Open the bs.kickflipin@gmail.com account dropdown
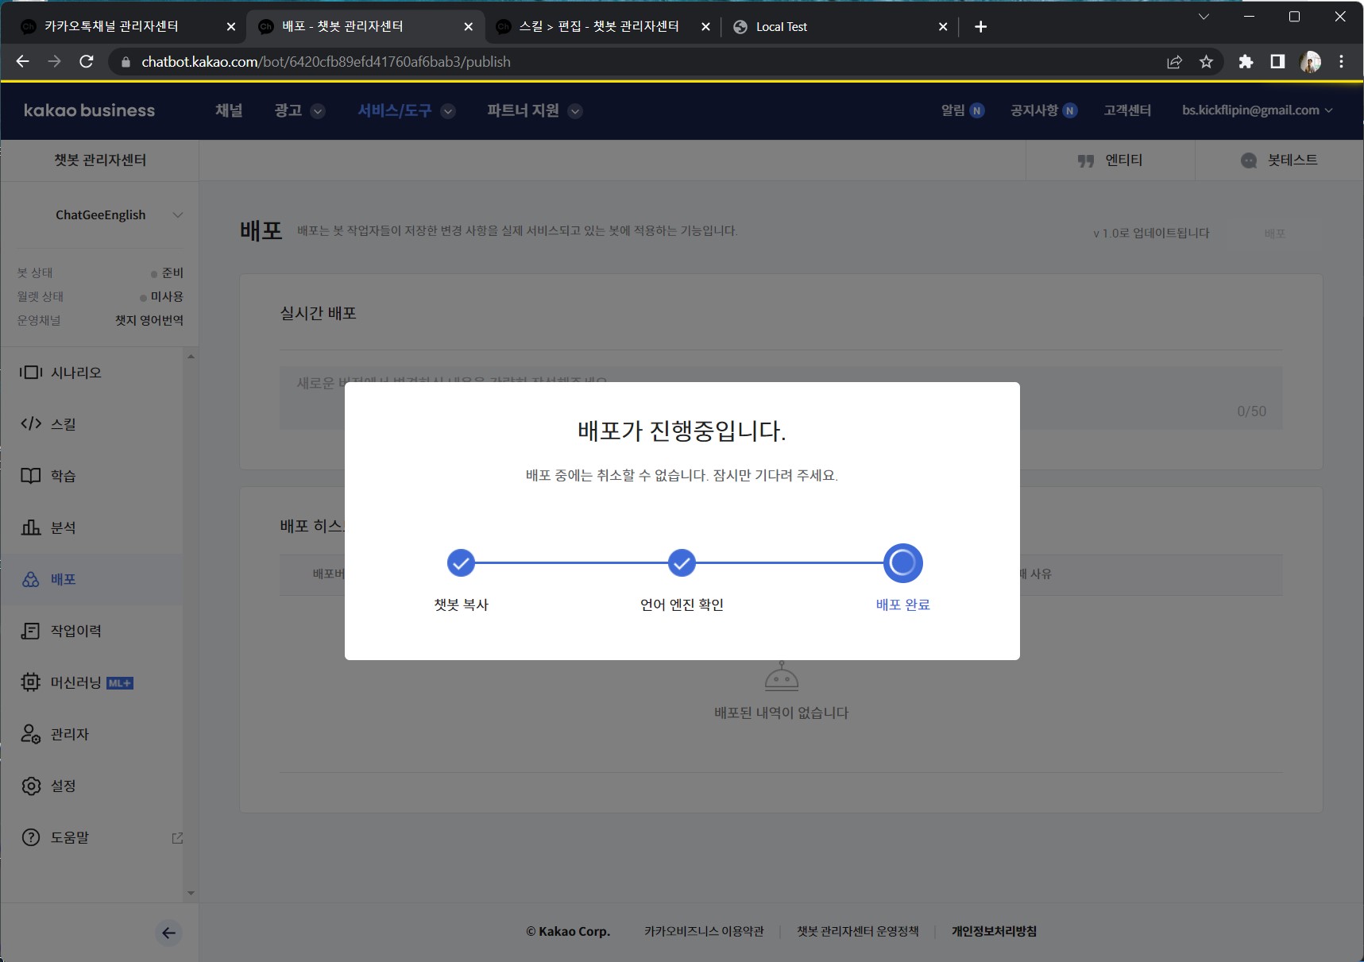Viewport: 1364px width, 962px height. tap(1257, 110)
